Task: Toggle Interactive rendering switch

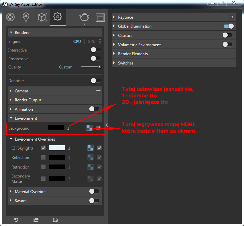Action: [x=96, y=50]
